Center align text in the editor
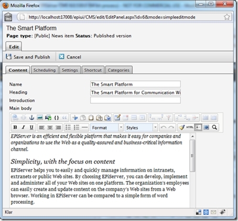The image size is (238, 221). (x=50, y=127)
